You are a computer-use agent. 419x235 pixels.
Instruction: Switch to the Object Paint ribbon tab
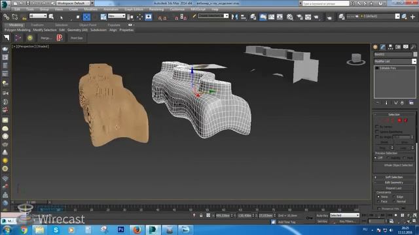pos(88,25)
